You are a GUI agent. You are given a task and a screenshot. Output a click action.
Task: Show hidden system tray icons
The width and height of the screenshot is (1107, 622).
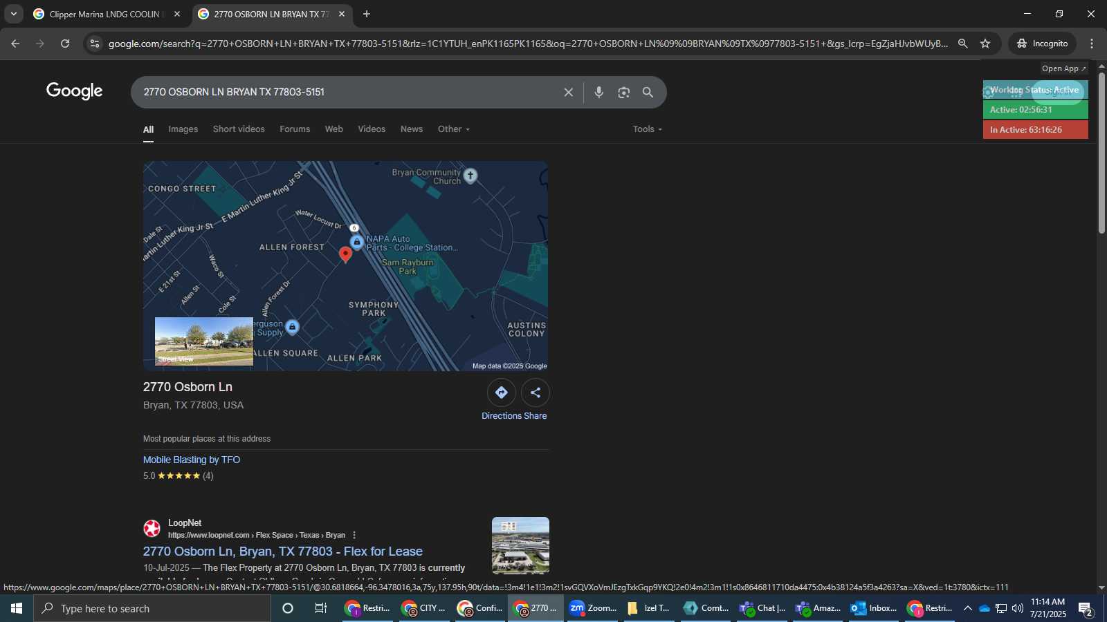tap(967, 608)
